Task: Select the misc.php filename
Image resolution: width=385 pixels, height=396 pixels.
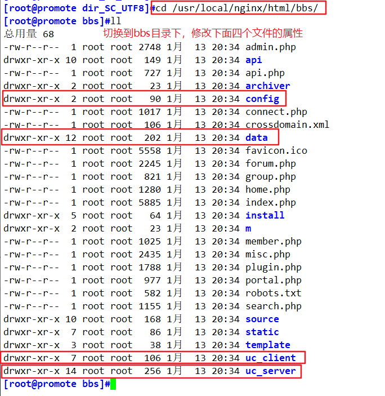Action: [x=268, y=254]
